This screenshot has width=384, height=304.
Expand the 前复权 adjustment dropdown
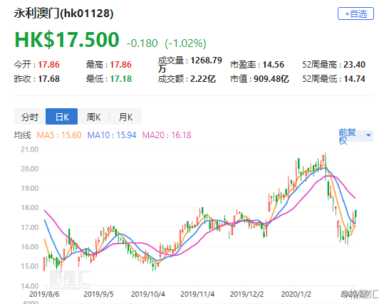356,136
